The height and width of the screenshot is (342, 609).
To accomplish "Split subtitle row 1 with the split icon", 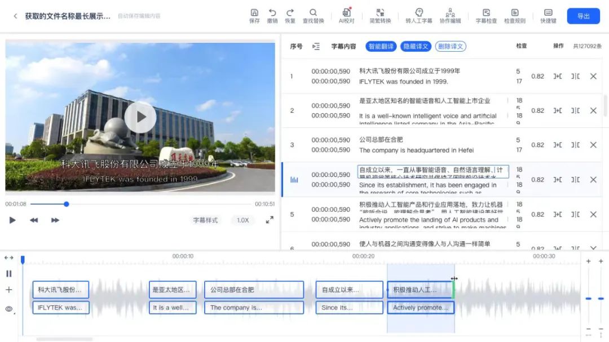I will click(575, 76).
